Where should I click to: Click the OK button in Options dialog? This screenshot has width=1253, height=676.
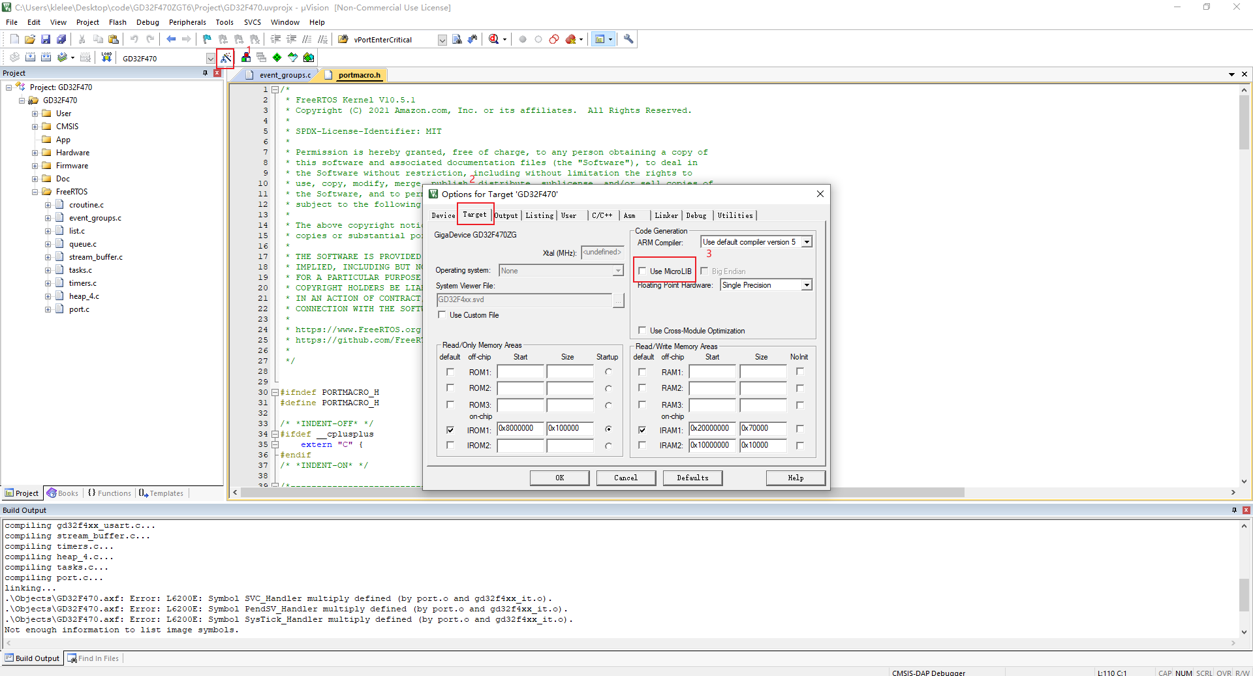(x=559, y=478)
